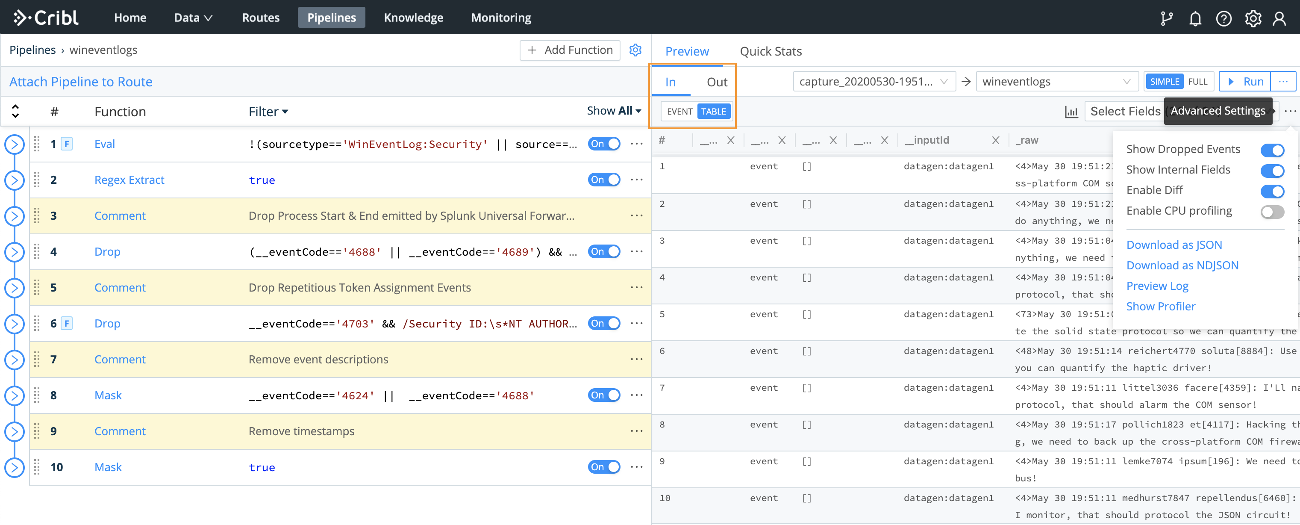Open the git branch version control icon
1300x525 pixels.
(1166, 18)
